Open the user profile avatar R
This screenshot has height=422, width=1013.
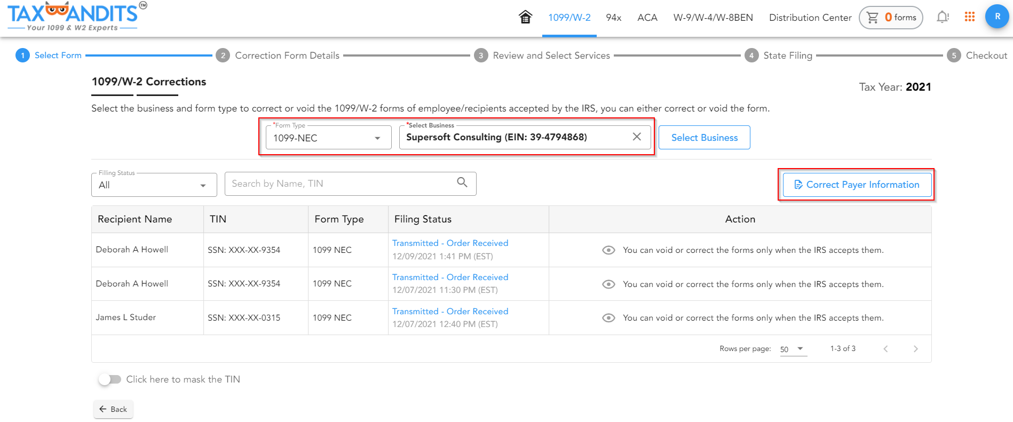997,17
